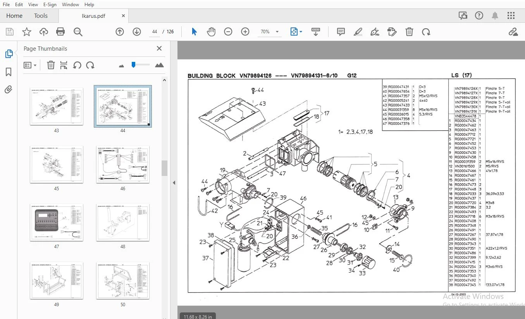Select the page 49 thumbnail
The width and height of the screenshot is (525, 319).
click(57, 280)
